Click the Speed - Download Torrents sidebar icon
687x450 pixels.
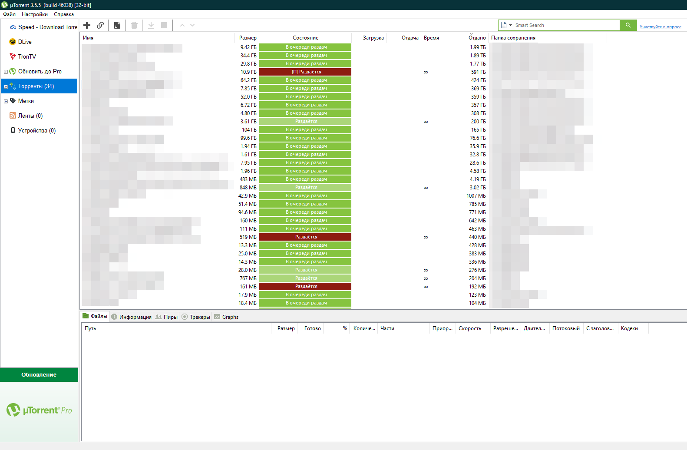point(13,27)
